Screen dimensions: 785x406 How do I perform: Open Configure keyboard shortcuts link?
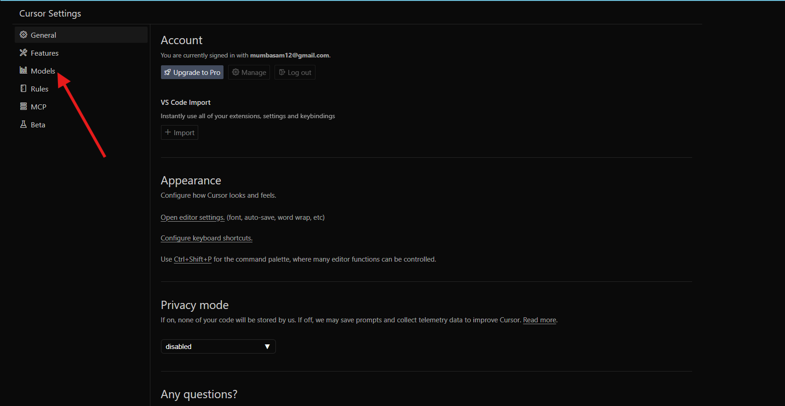pos(206,238)
